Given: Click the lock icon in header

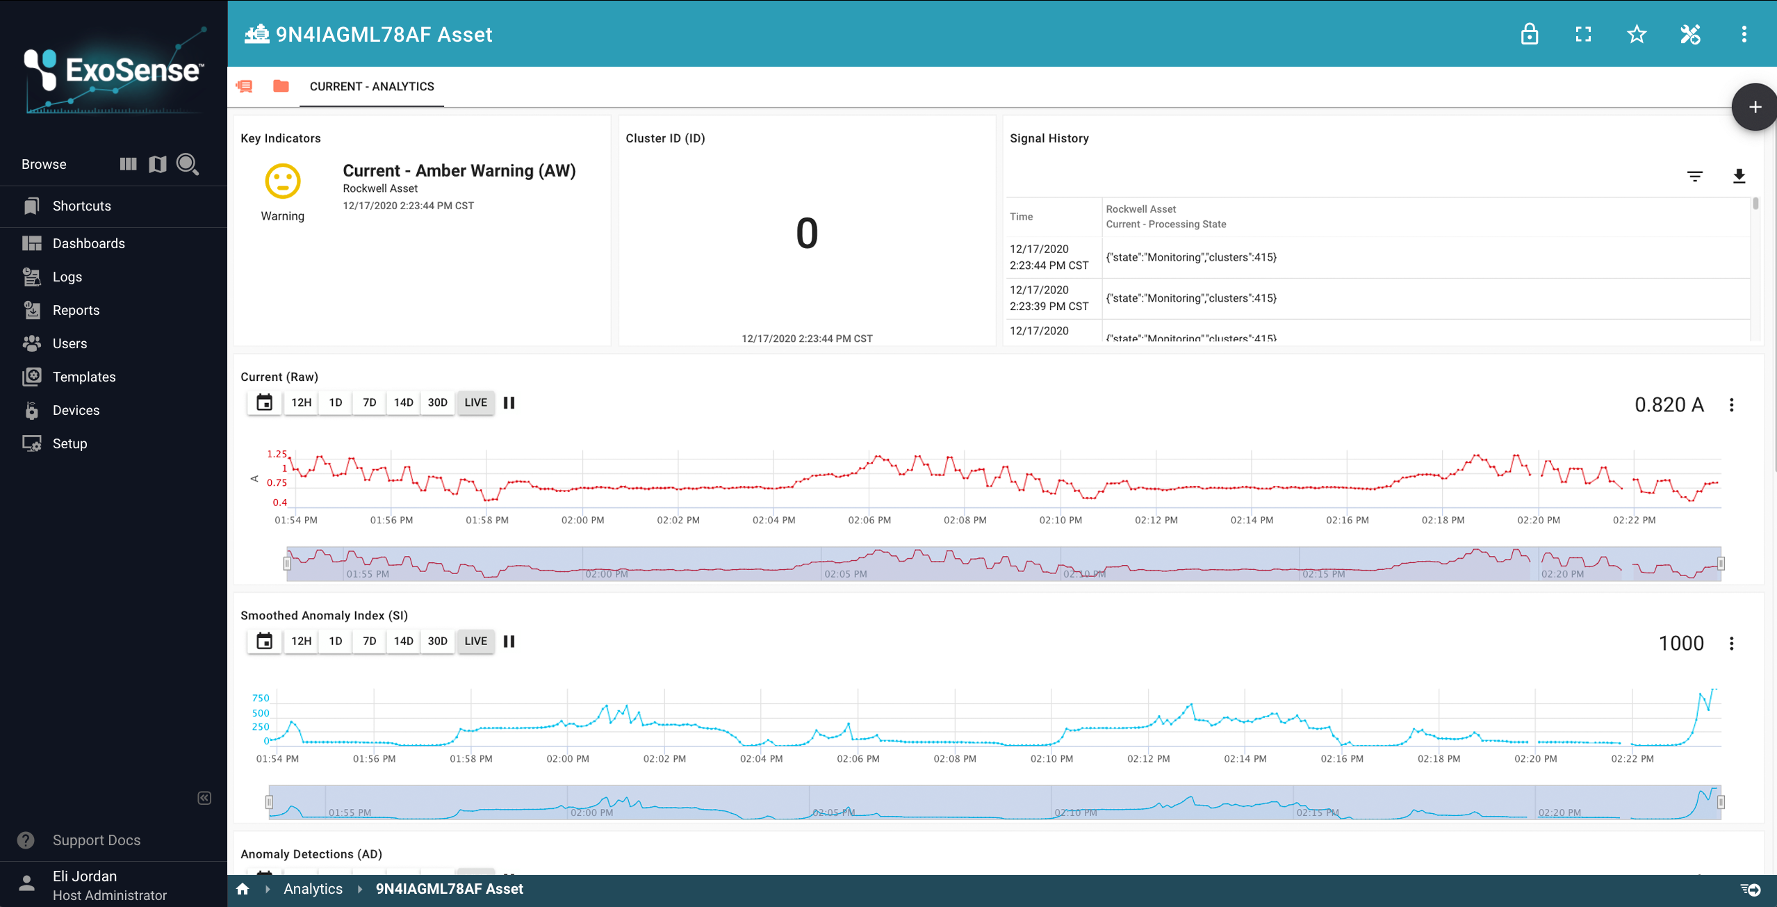Looking at the screenshot, I should (1529, 34).
